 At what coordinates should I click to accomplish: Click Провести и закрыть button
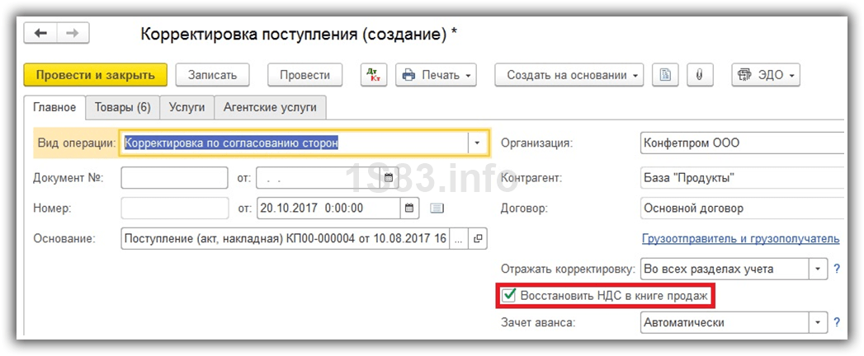click(96, 75)
